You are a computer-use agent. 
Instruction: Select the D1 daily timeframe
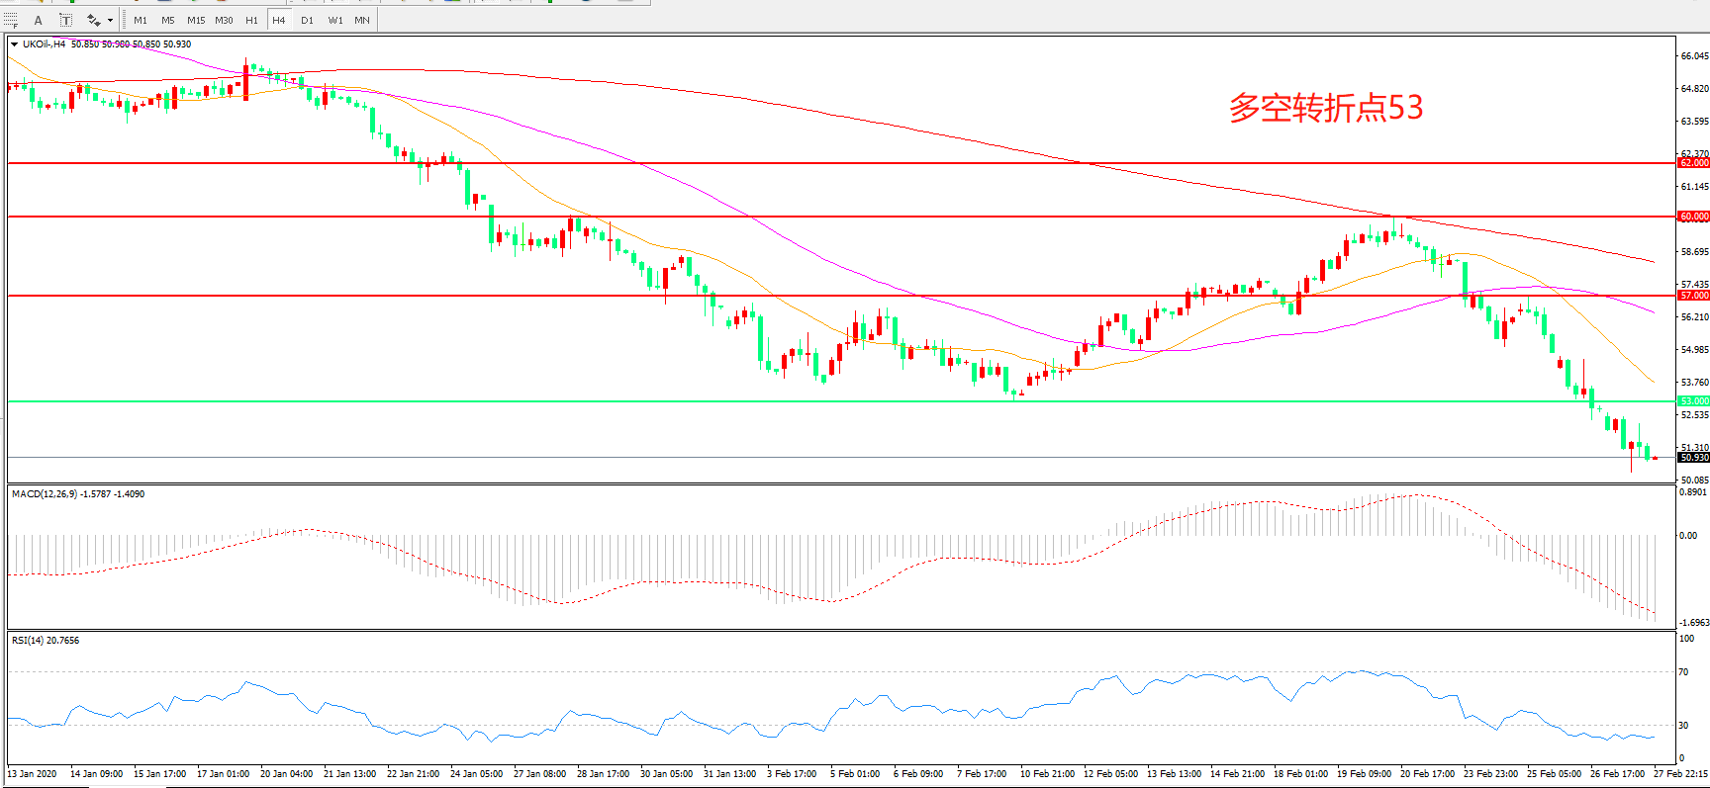(x=307, y=20)
